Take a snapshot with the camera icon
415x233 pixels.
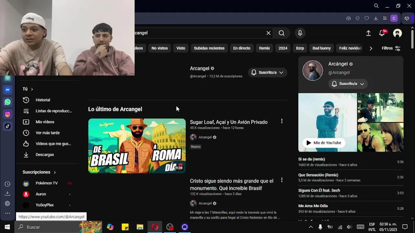(348, 18)
